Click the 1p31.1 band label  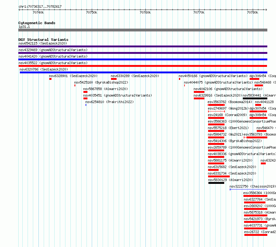click(x=24, y=27)
